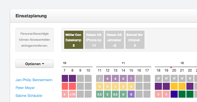This screenshot has height=102, width=197.
Task: Select the Reisen AG iPhone Ap tile
Action: 94,40
